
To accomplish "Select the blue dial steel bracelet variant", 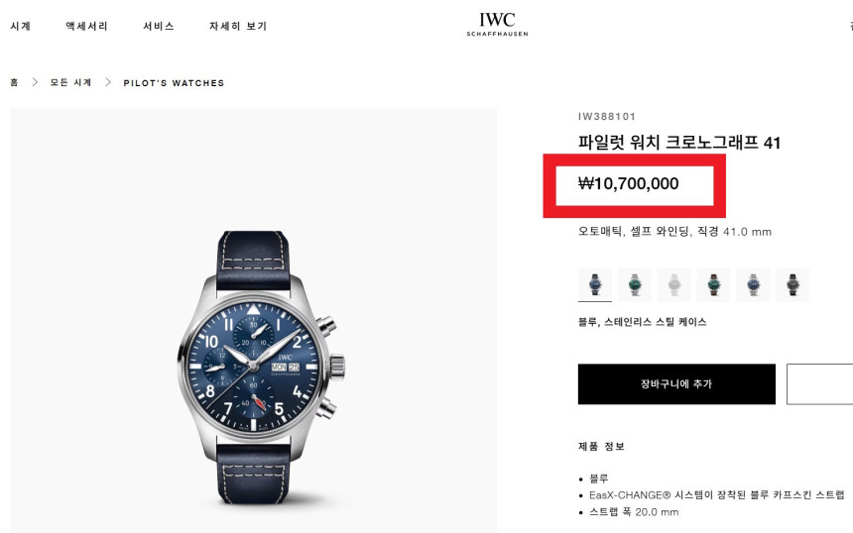I will pyautogui.click(x=753, y=284).
